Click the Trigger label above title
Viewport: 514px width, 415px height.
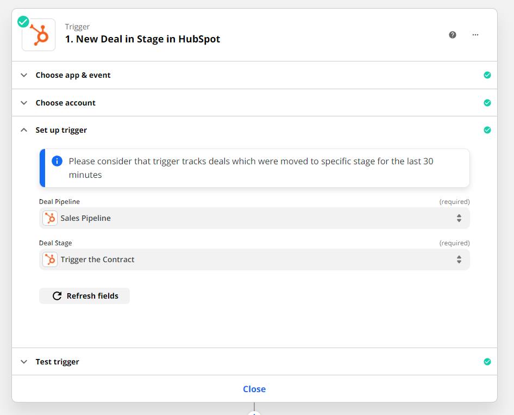77,27
